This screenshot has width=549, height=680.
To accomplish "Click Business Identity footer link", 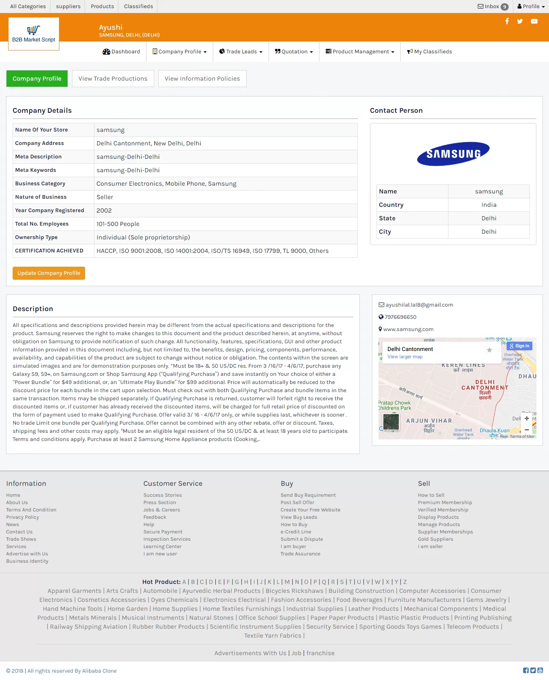I will coord(27,561).
